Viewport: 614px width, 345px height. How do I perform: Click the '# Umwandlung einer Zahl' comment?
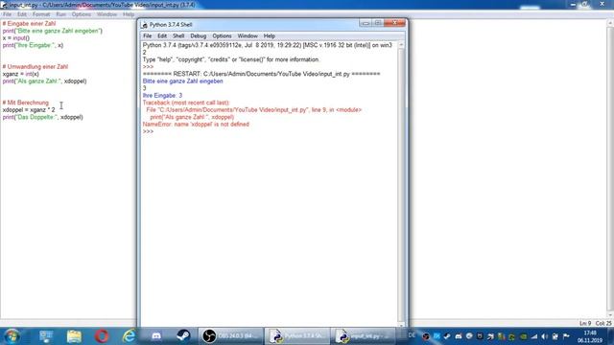(x=35, y=67)
